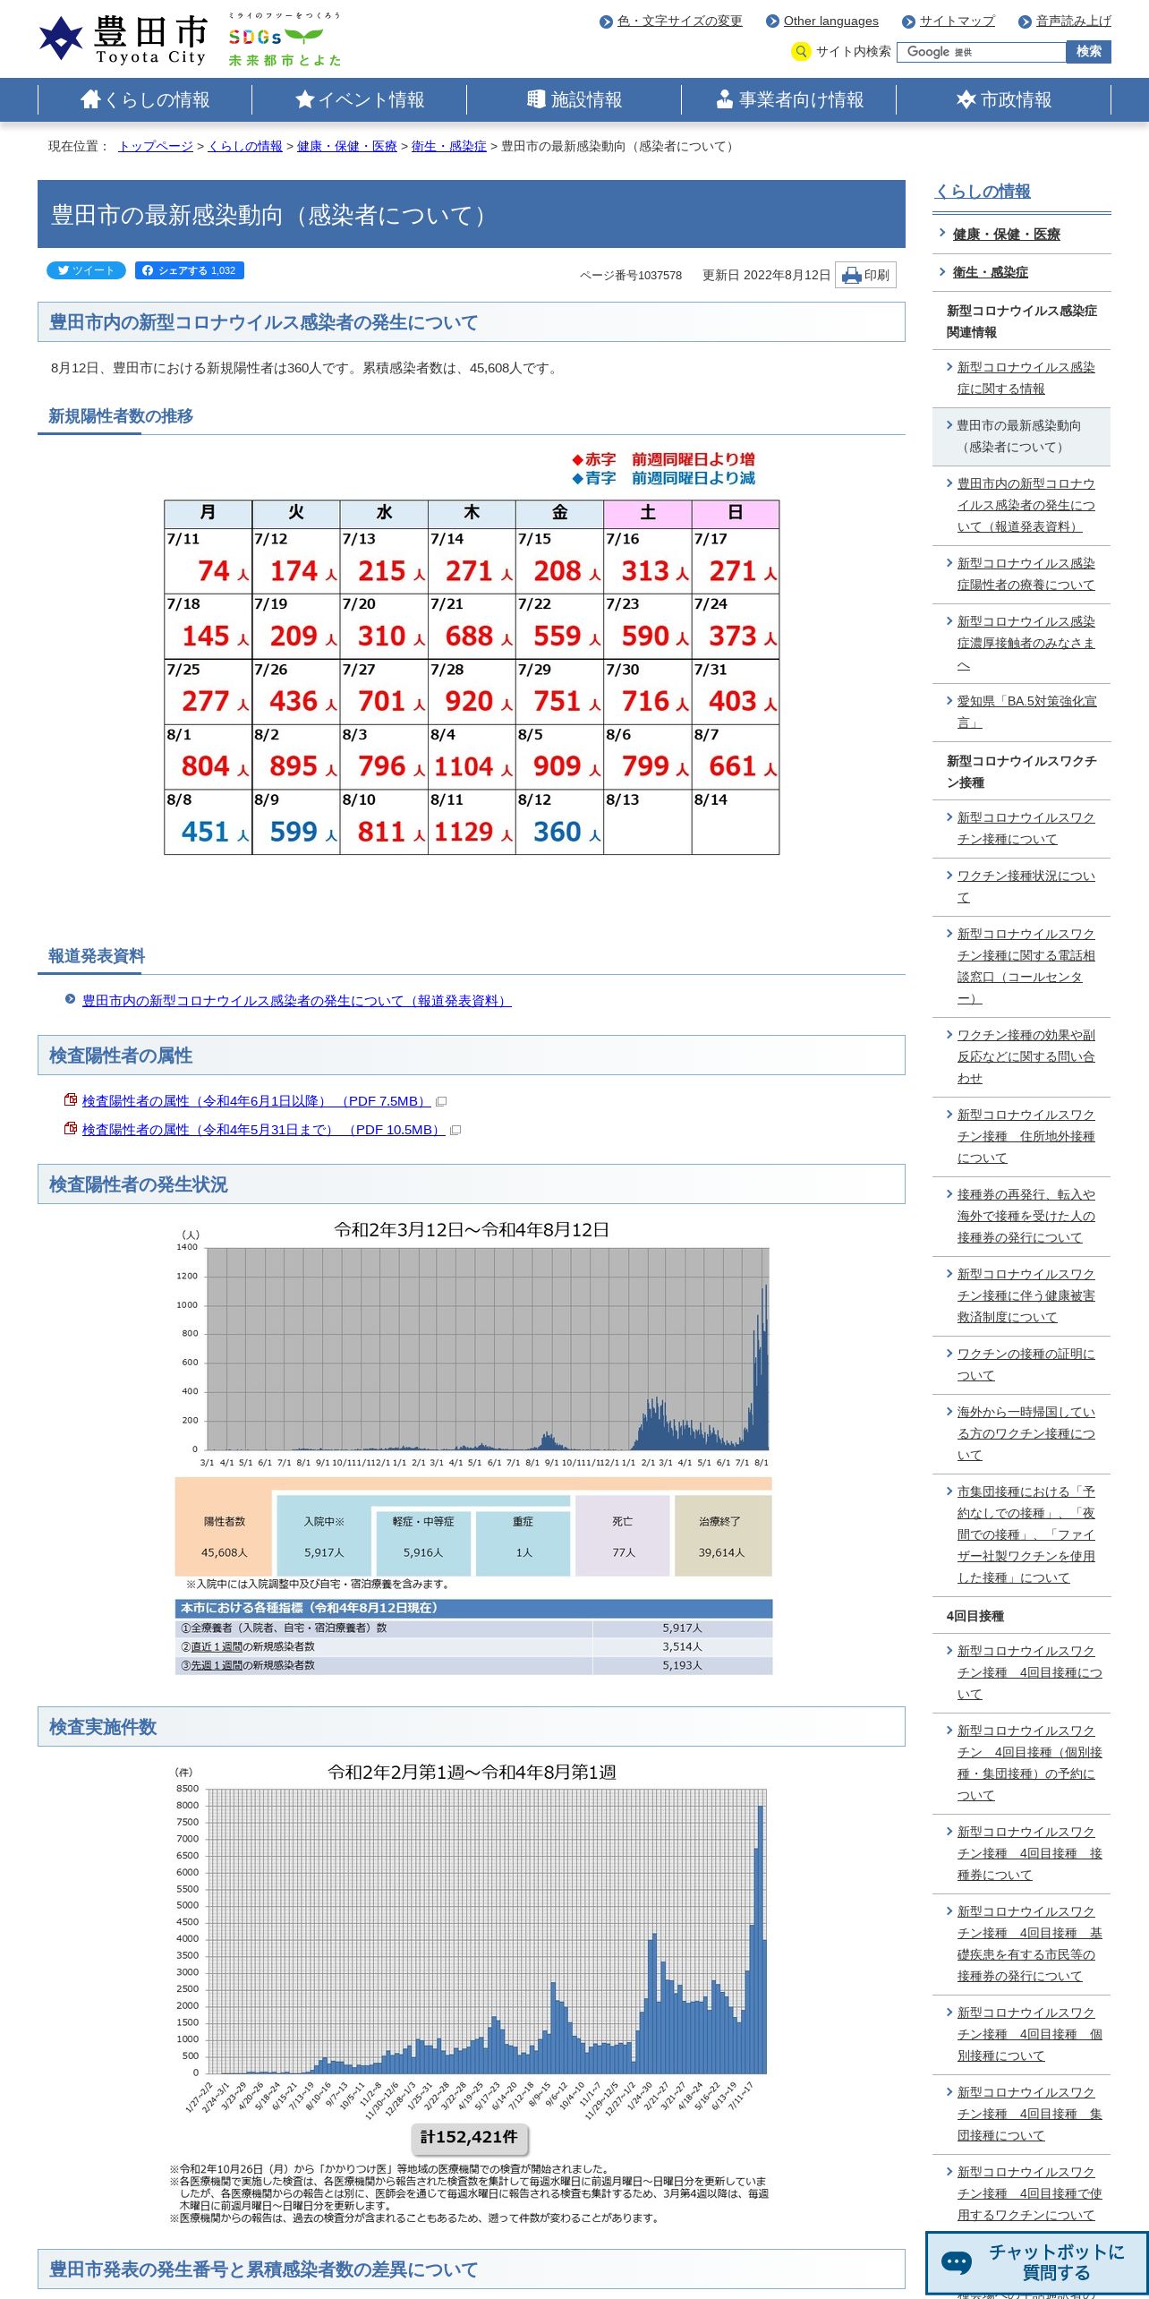Screen dimensions: 1149x2299
Task: Click the arrow bullet before Other languages
Action: point(772,21)
